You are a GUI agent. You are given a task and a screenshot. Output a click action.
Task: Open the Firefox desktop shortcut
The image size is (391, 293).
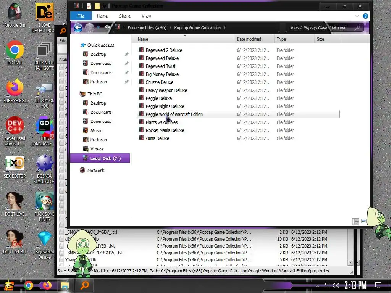coord(15,91)
